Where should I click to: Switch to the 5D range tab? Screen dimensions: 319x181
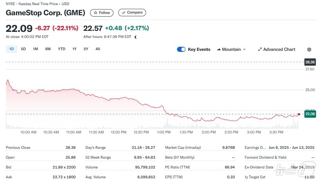pos(23,49)
